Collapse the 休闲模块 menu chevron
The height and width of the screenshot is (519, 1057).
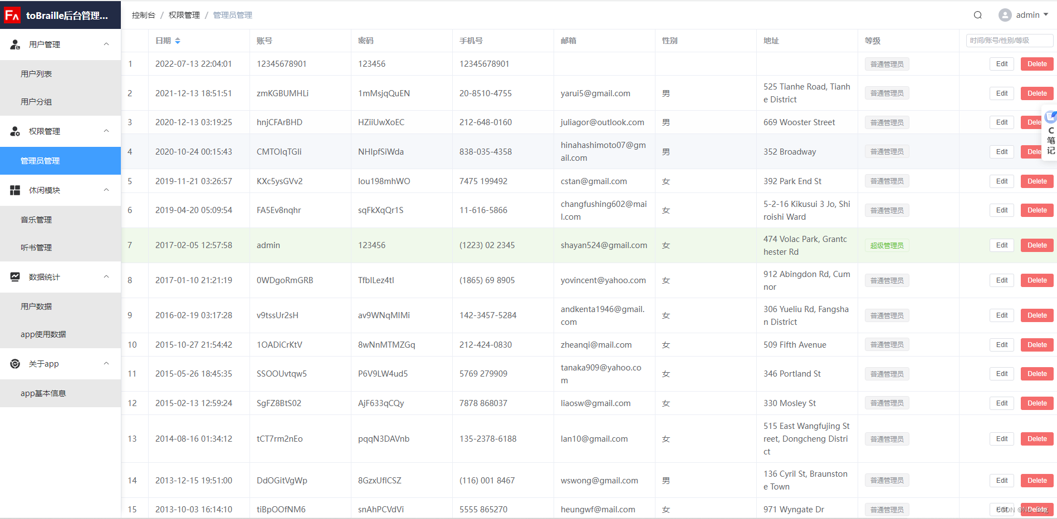[106, 190]
